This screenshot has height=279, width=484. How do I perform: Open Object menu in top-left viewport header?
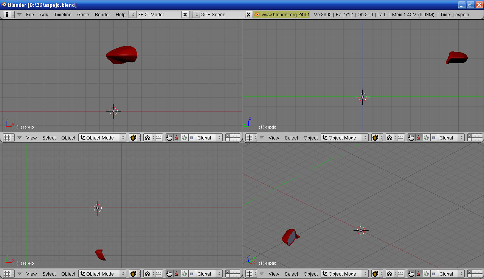click(68, 138)
